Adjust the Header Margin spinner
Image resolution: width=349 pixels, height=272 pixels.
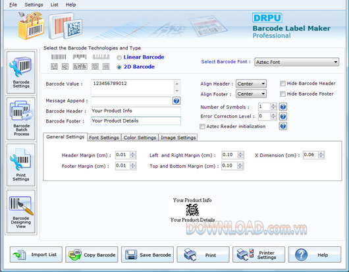tap(133, 155)
